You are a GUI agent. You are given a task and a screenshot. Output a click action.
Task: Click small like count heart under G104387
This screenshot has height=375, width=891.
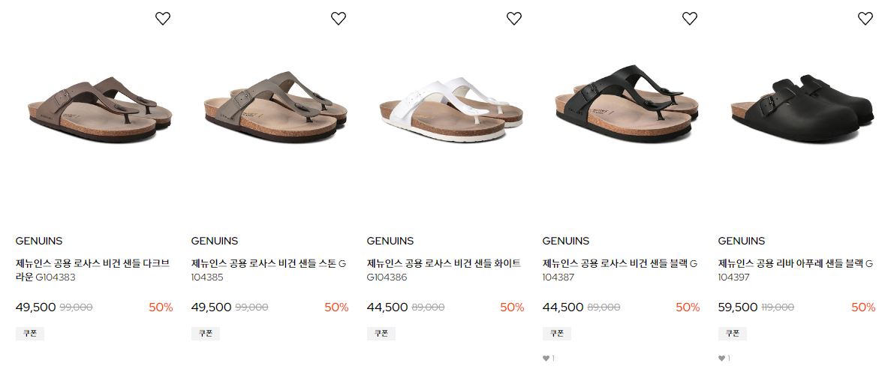point(546,358)
